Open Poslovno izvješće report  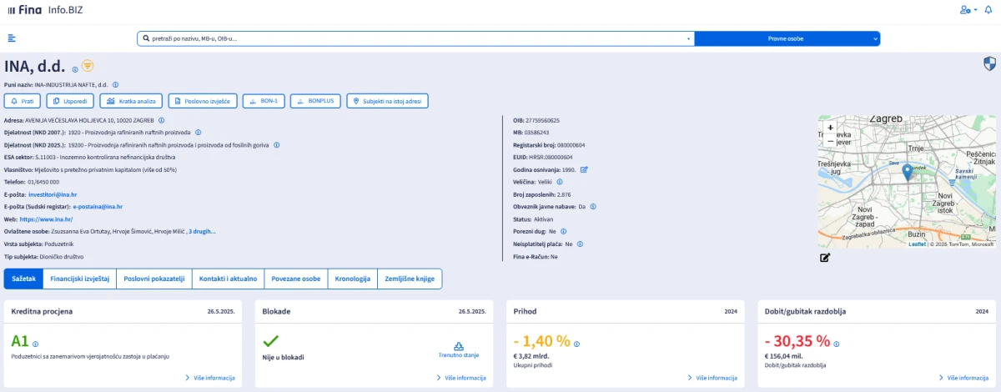[203, 101]
